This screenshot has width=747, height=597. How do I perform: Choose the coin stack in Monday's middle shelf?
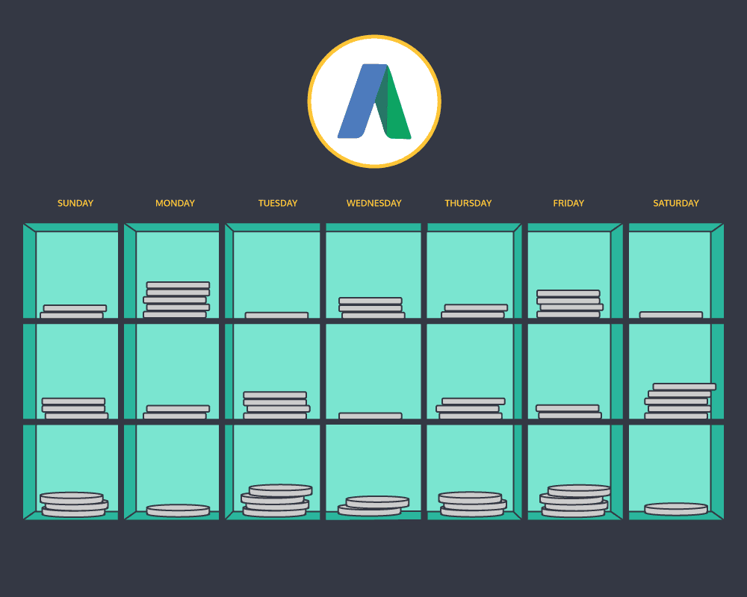176,412
